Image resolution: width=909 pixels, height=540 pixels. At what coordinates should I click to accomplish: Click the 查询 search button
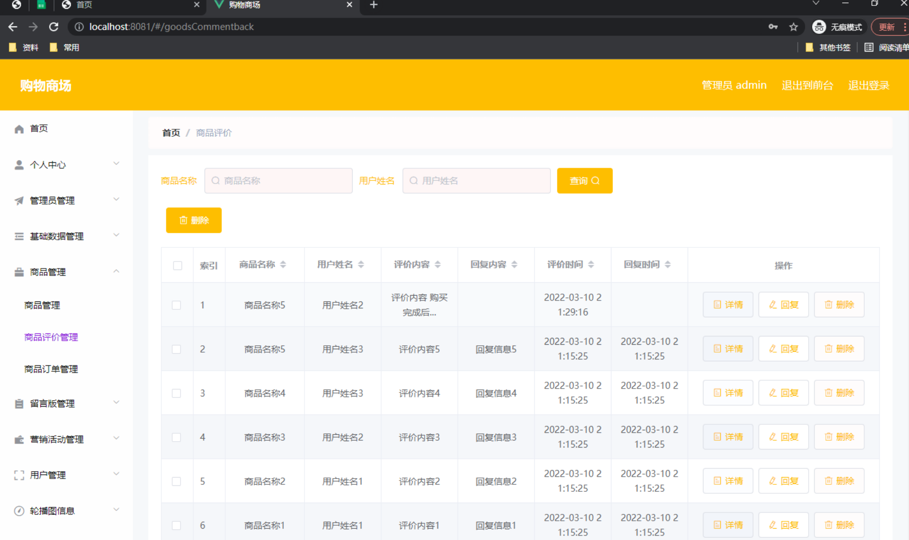[585, 181]
